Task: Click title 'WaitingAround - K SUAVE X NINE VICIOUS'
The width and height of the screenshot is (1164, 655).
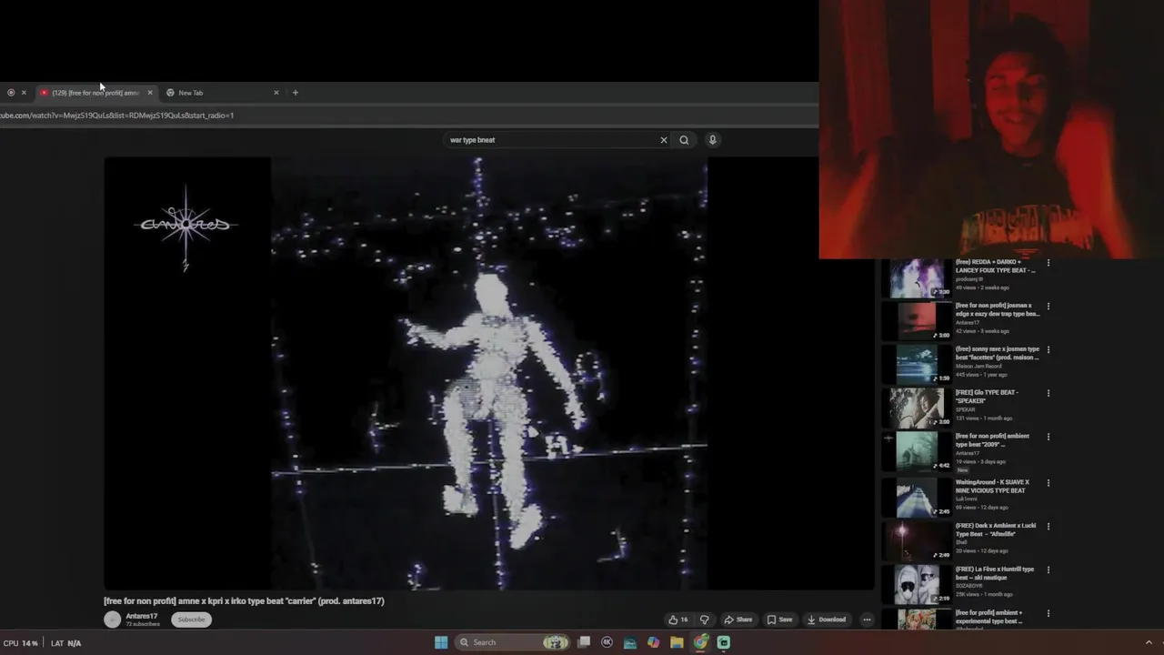Action: [992, 487]
